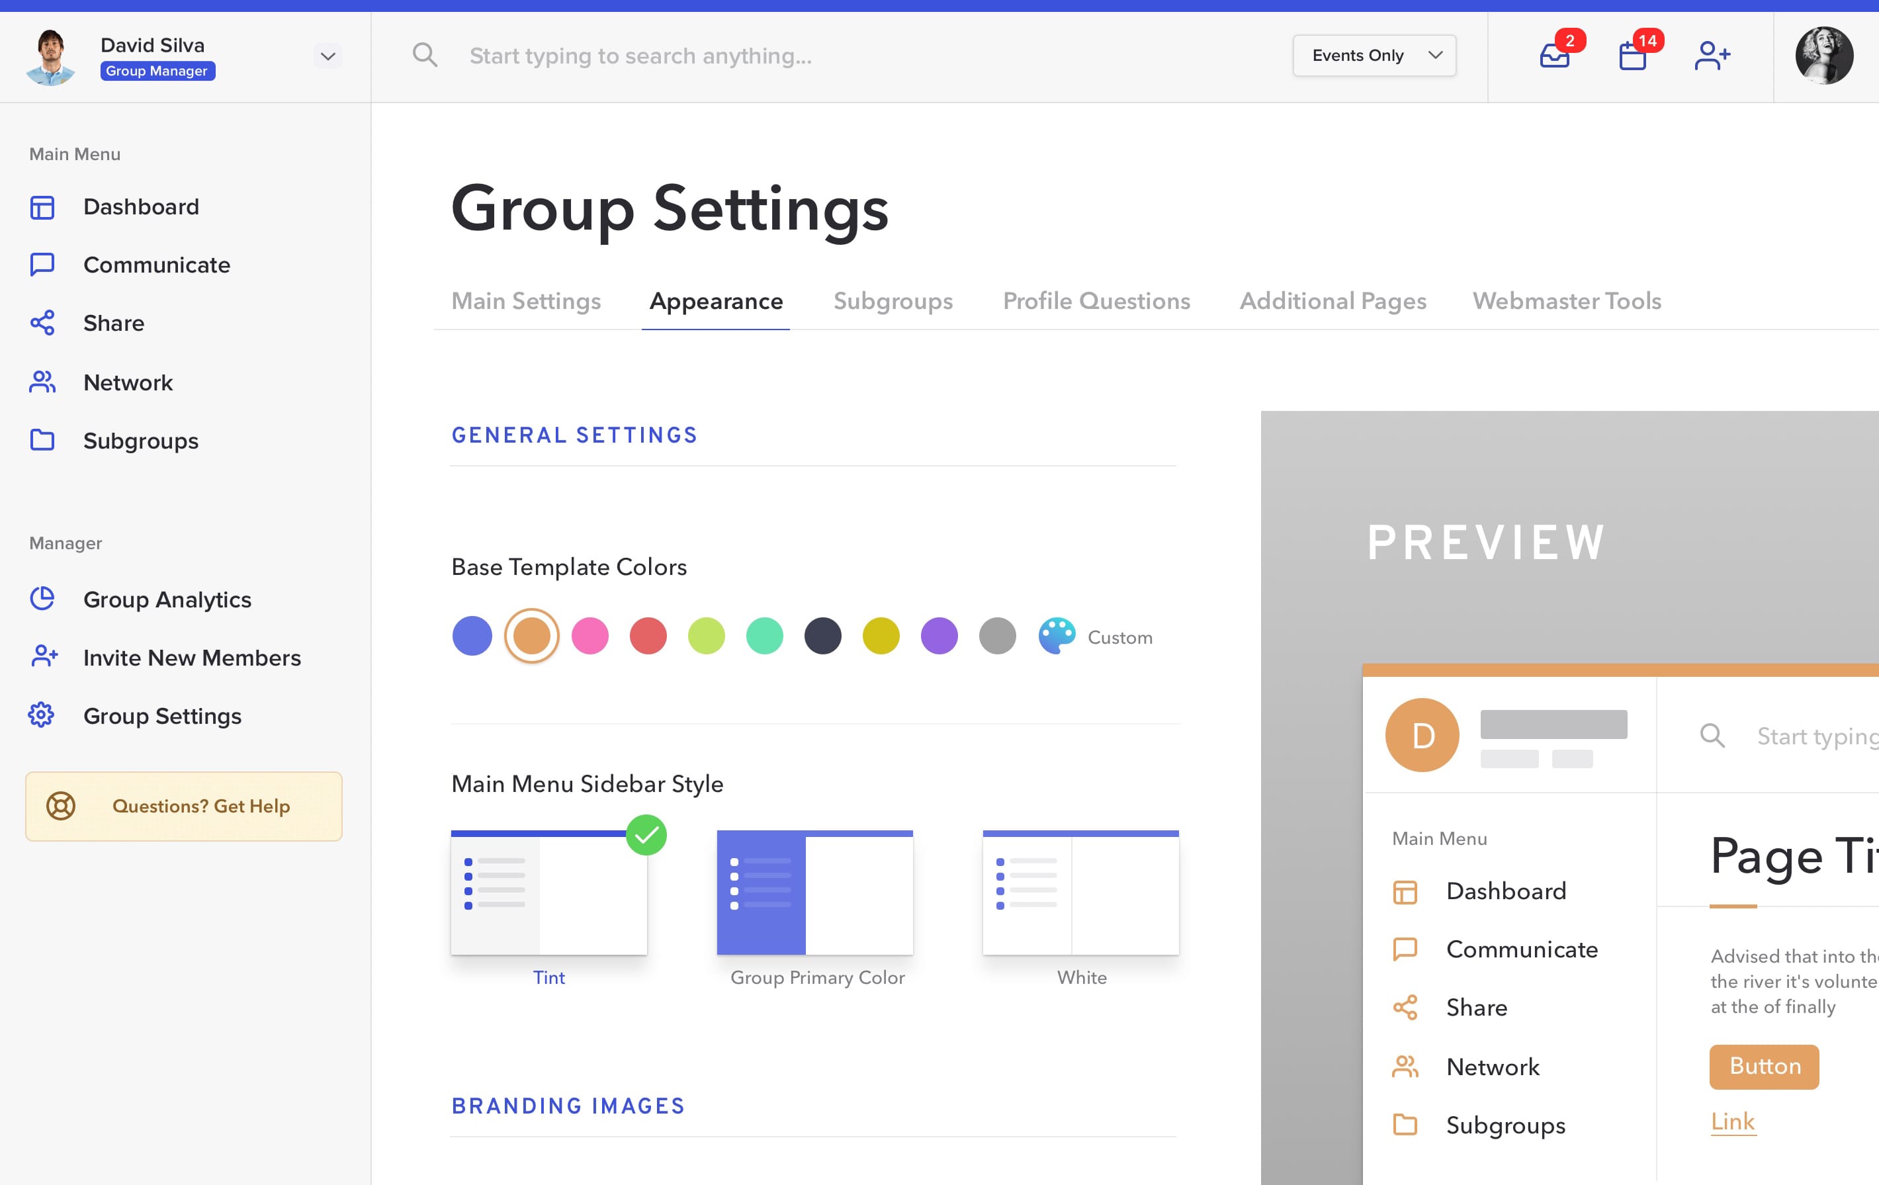The height and width of the screenshot is (1185, 1879).
Task: Click the Subgroups folder icon in preview pane
Action: coord(1405,1125)
